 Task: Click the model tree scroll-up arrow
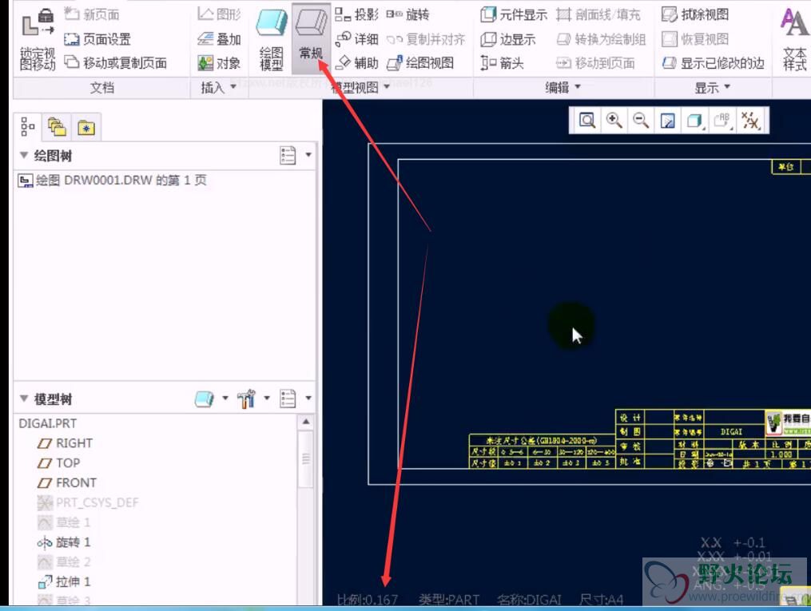pos(306,422)
